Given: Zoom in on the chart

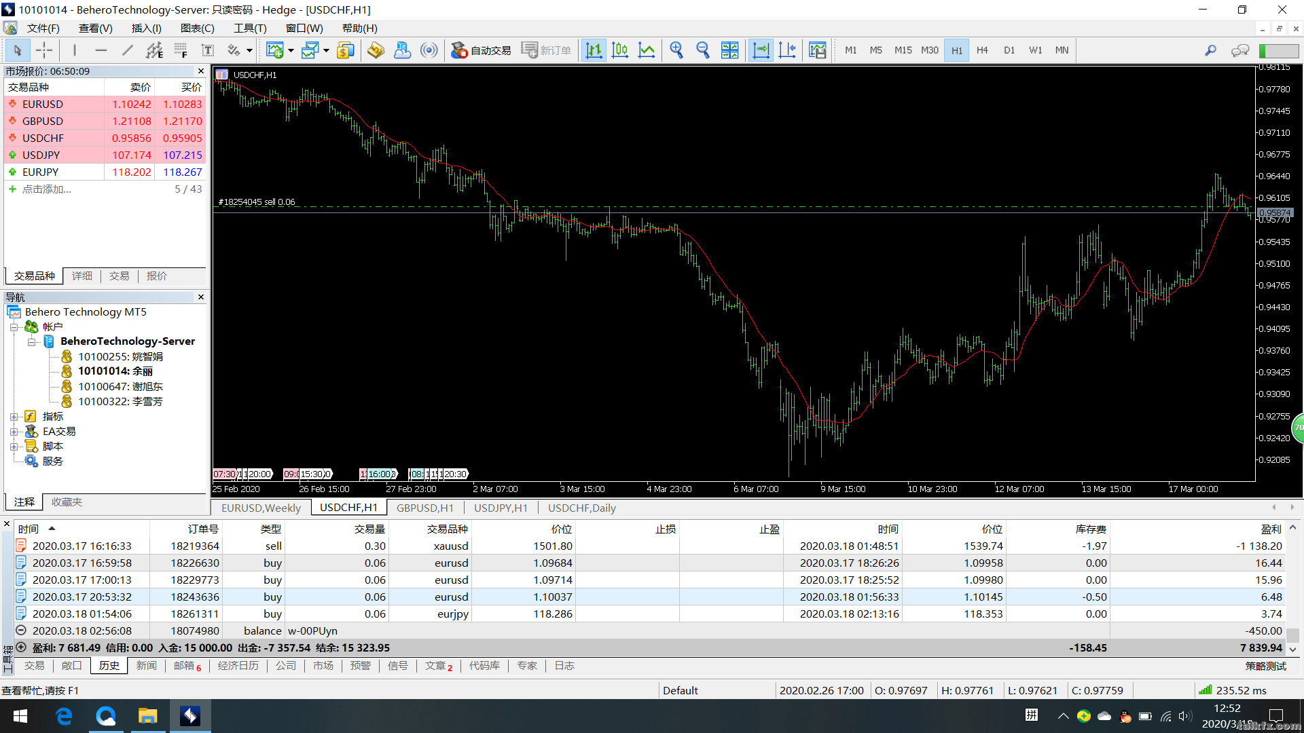Looking at the screenshot, I should pos(676,50).
